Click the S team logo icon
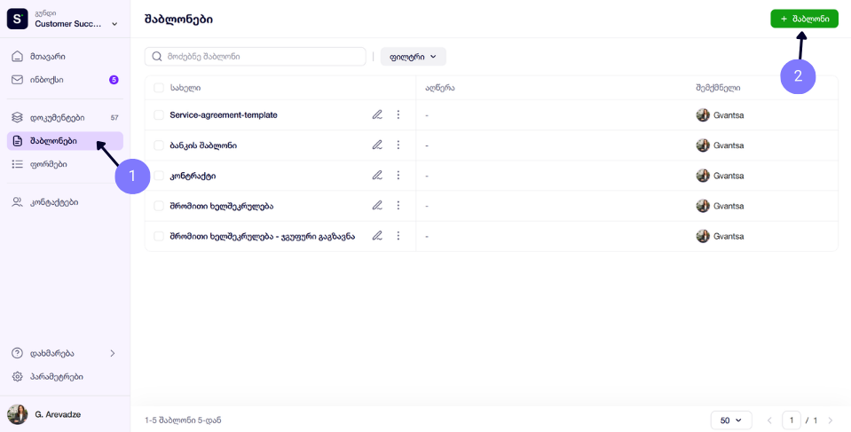Viewport: 851px width, 432px height. 18,19
